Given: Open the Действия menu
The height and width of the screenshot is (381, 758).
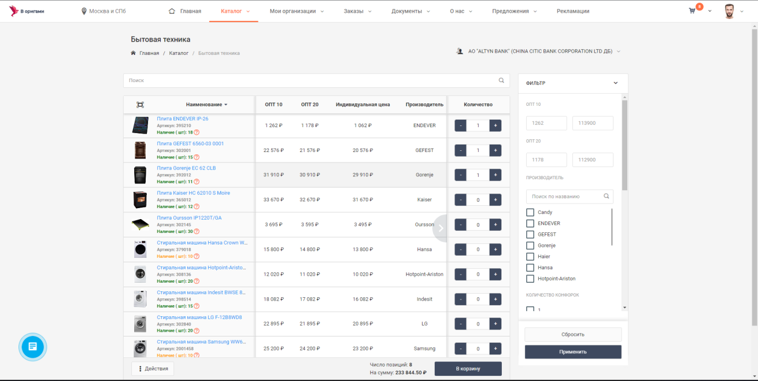Looking at the screenshot, I should (153, 369).
